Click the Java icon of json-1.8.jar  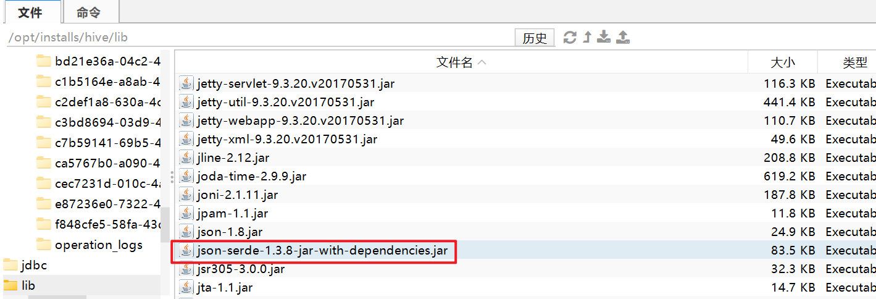tap(186, 232)
